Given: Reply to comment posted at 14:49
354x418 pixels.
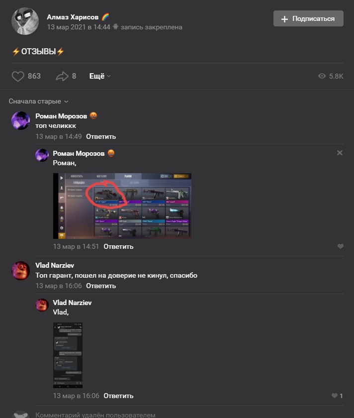Looking at the screenshot, I should (101, 136).
